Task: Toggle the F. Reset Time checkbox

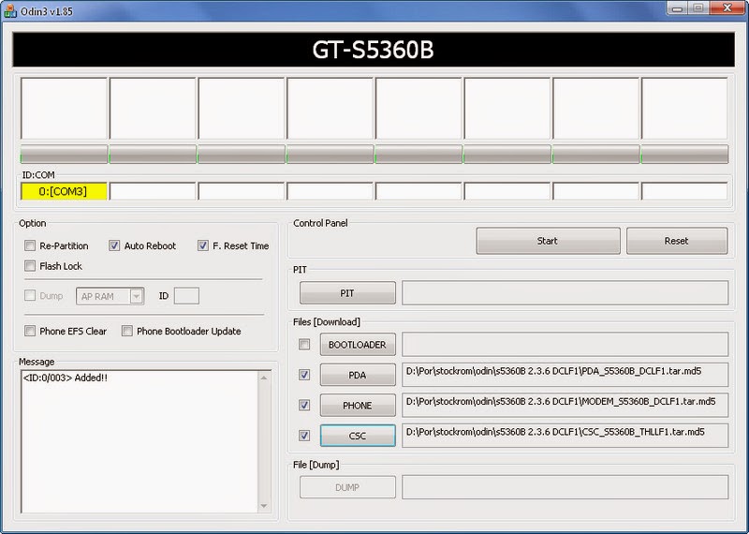Action: tap(203, 245)
